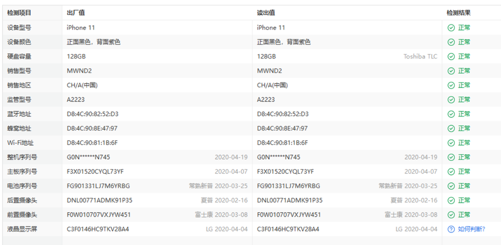The image size is (501, 245).
Task: Select the factory serial number G0N******N745
Action: [89, 157]
